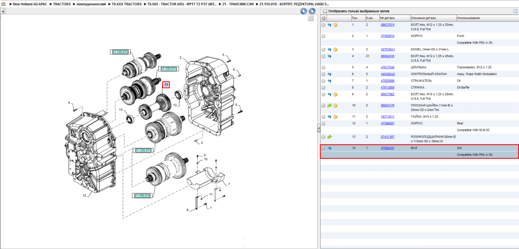Screen dimensions: 519x249
Task: Select 'Compatible With 8C/8.5C' usage text
Action: click(472, 130)
